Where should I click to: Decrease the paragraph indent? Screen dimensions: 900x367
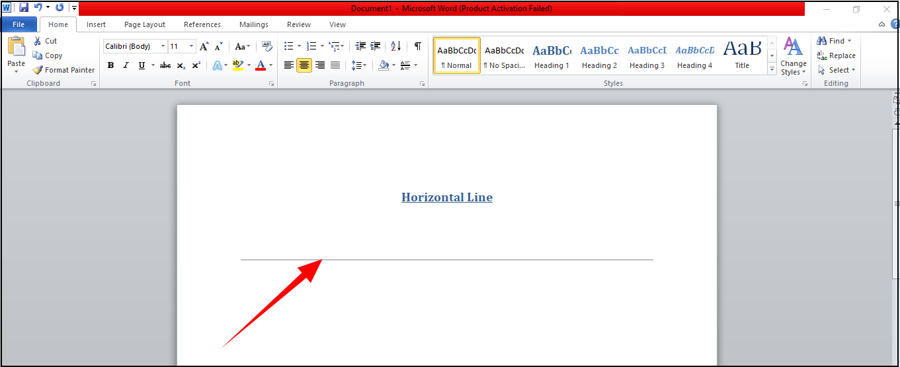coord(360,46)
